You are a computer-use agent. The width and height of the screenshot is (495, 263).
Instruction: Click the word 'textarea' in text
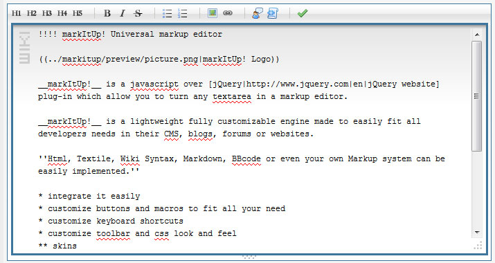tap(232, 97)
